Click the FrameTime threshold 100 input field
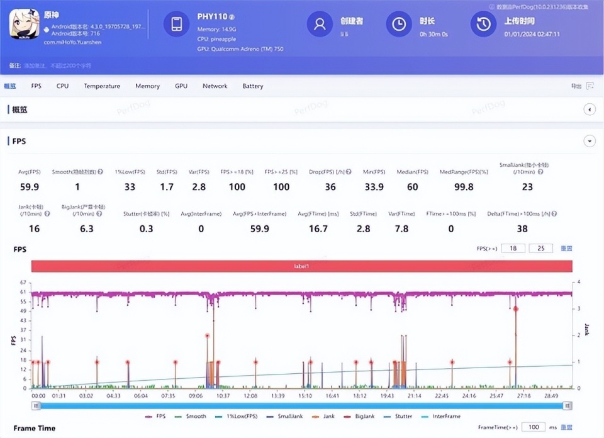Screen dimensions: 604x438 (x=533, y=428)
